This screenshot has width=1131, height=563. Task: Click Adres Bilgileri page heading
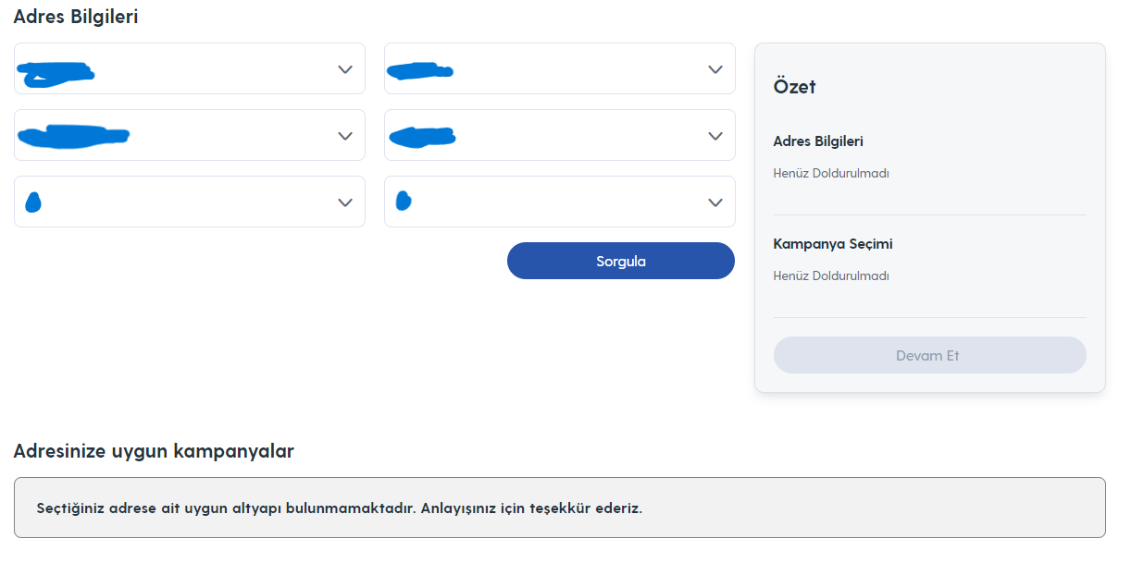tap(76, 16)
